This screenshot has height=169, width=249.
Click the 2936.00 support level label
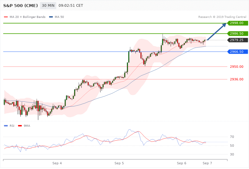pyautogui.click(x=237, y=79)
